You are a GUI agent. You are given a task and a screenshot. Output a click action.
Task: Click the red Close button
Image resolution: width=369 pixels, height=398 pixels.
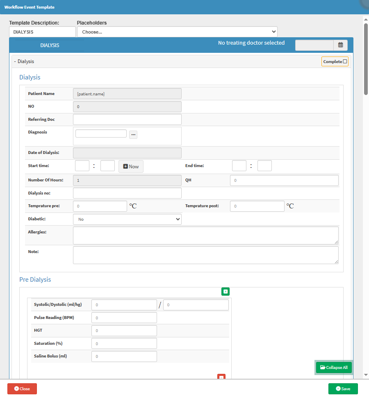click(22, 389)
